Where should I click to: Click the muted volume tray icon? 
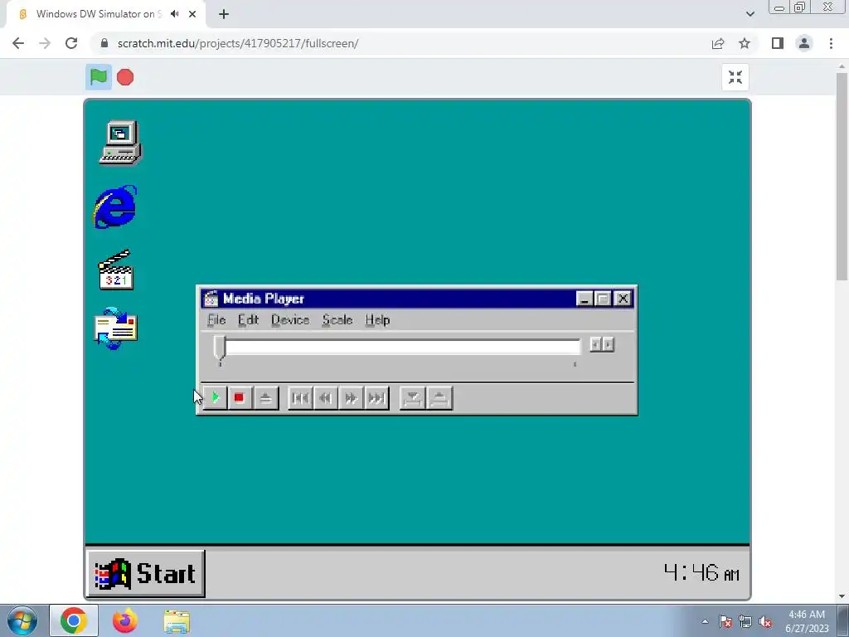(x=765, y=622)
